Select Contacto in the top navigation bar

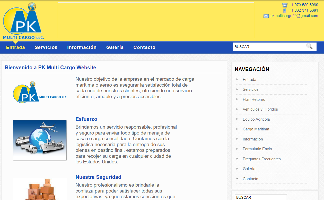144,47
